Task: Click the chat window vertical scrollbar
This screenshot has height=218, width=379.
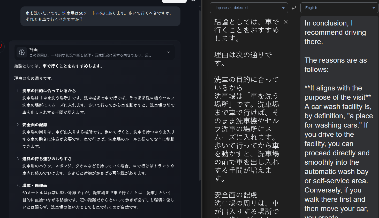Action: 200,95
